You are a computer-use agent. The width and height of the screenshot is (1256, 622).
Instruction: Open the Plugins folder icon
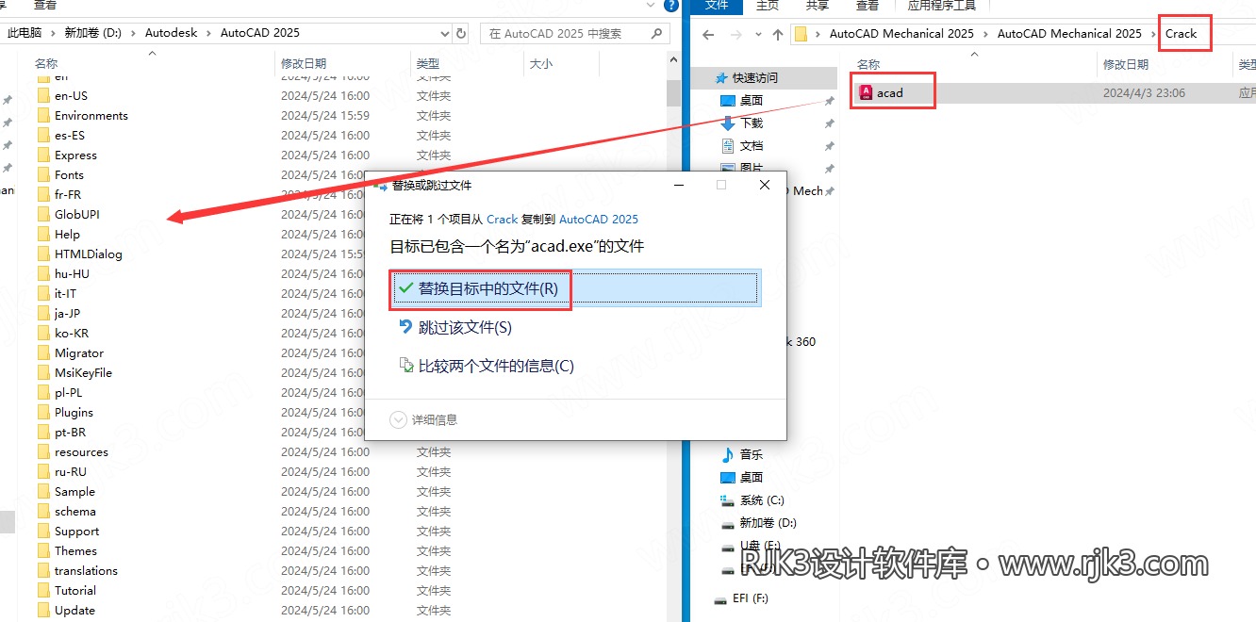click(43, 412)
